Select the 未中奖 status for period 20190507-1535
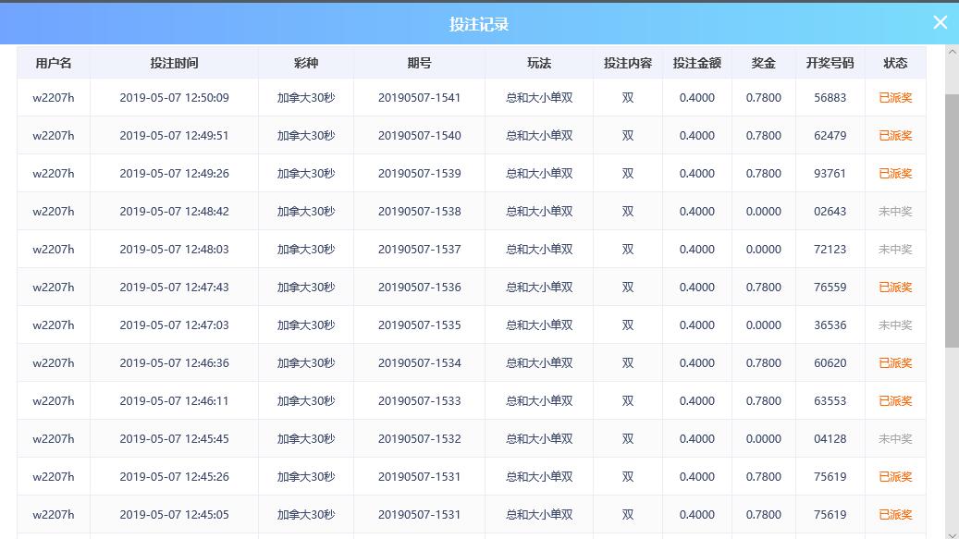 tap(895, 325)
